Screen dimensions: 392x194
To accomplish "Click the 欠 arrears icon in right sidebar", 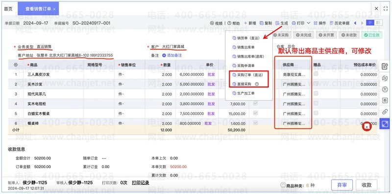I will coord(385,89).
